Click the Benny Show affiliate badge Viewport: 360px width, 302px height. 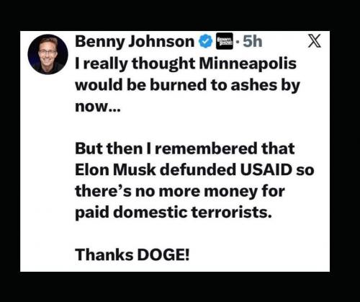225,41
